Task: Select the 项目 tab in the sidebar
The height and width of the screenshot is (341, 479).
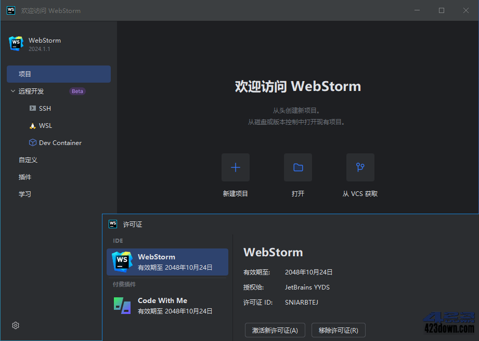Action: coord(58,74)
